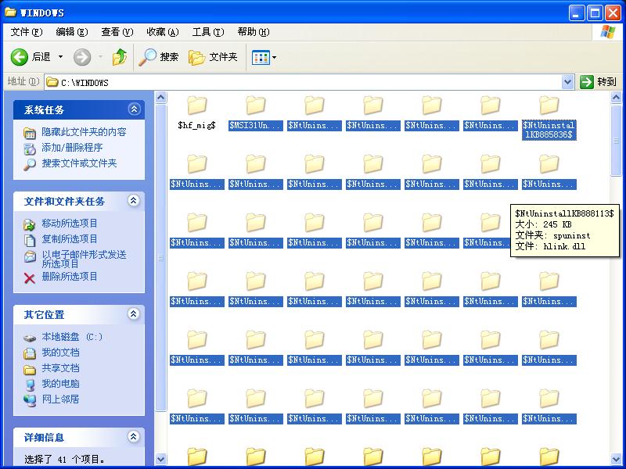The image size is (626, 469).
Task: Open the Search (搜索) toolbar button
Action: (x=158, y=57)
